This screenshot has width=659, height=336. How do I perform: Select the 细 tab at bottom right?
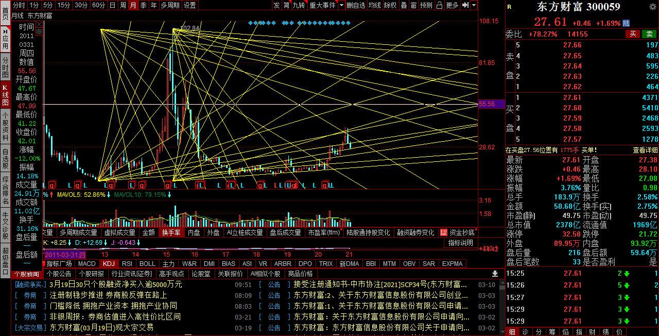pyautogui.click(x=512, y=331)
